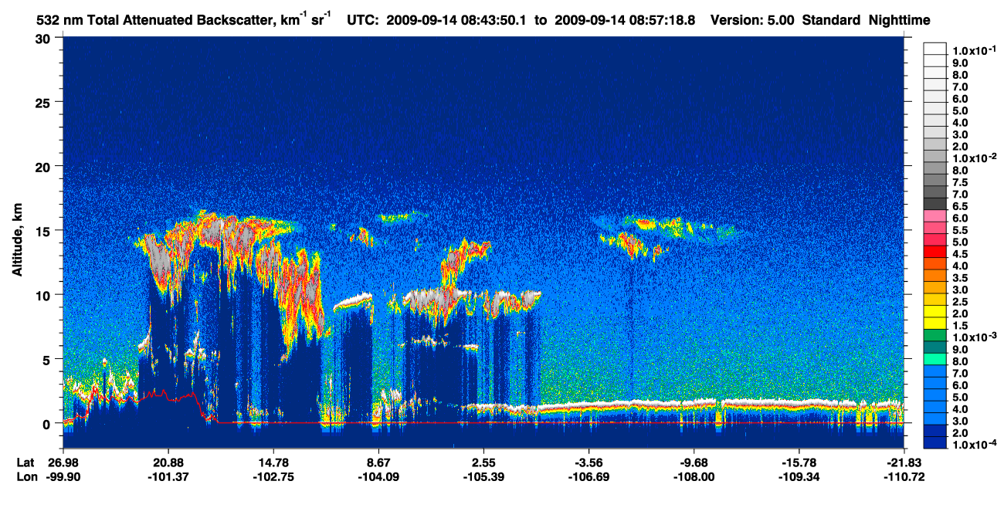Click longitude value '-105.39'

(x=483, y=477)
